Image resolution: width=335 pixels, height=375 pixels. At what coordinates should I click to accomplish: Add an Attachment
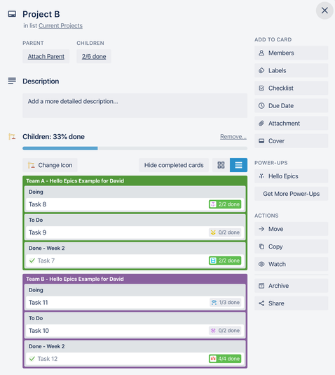click(291, 124)
